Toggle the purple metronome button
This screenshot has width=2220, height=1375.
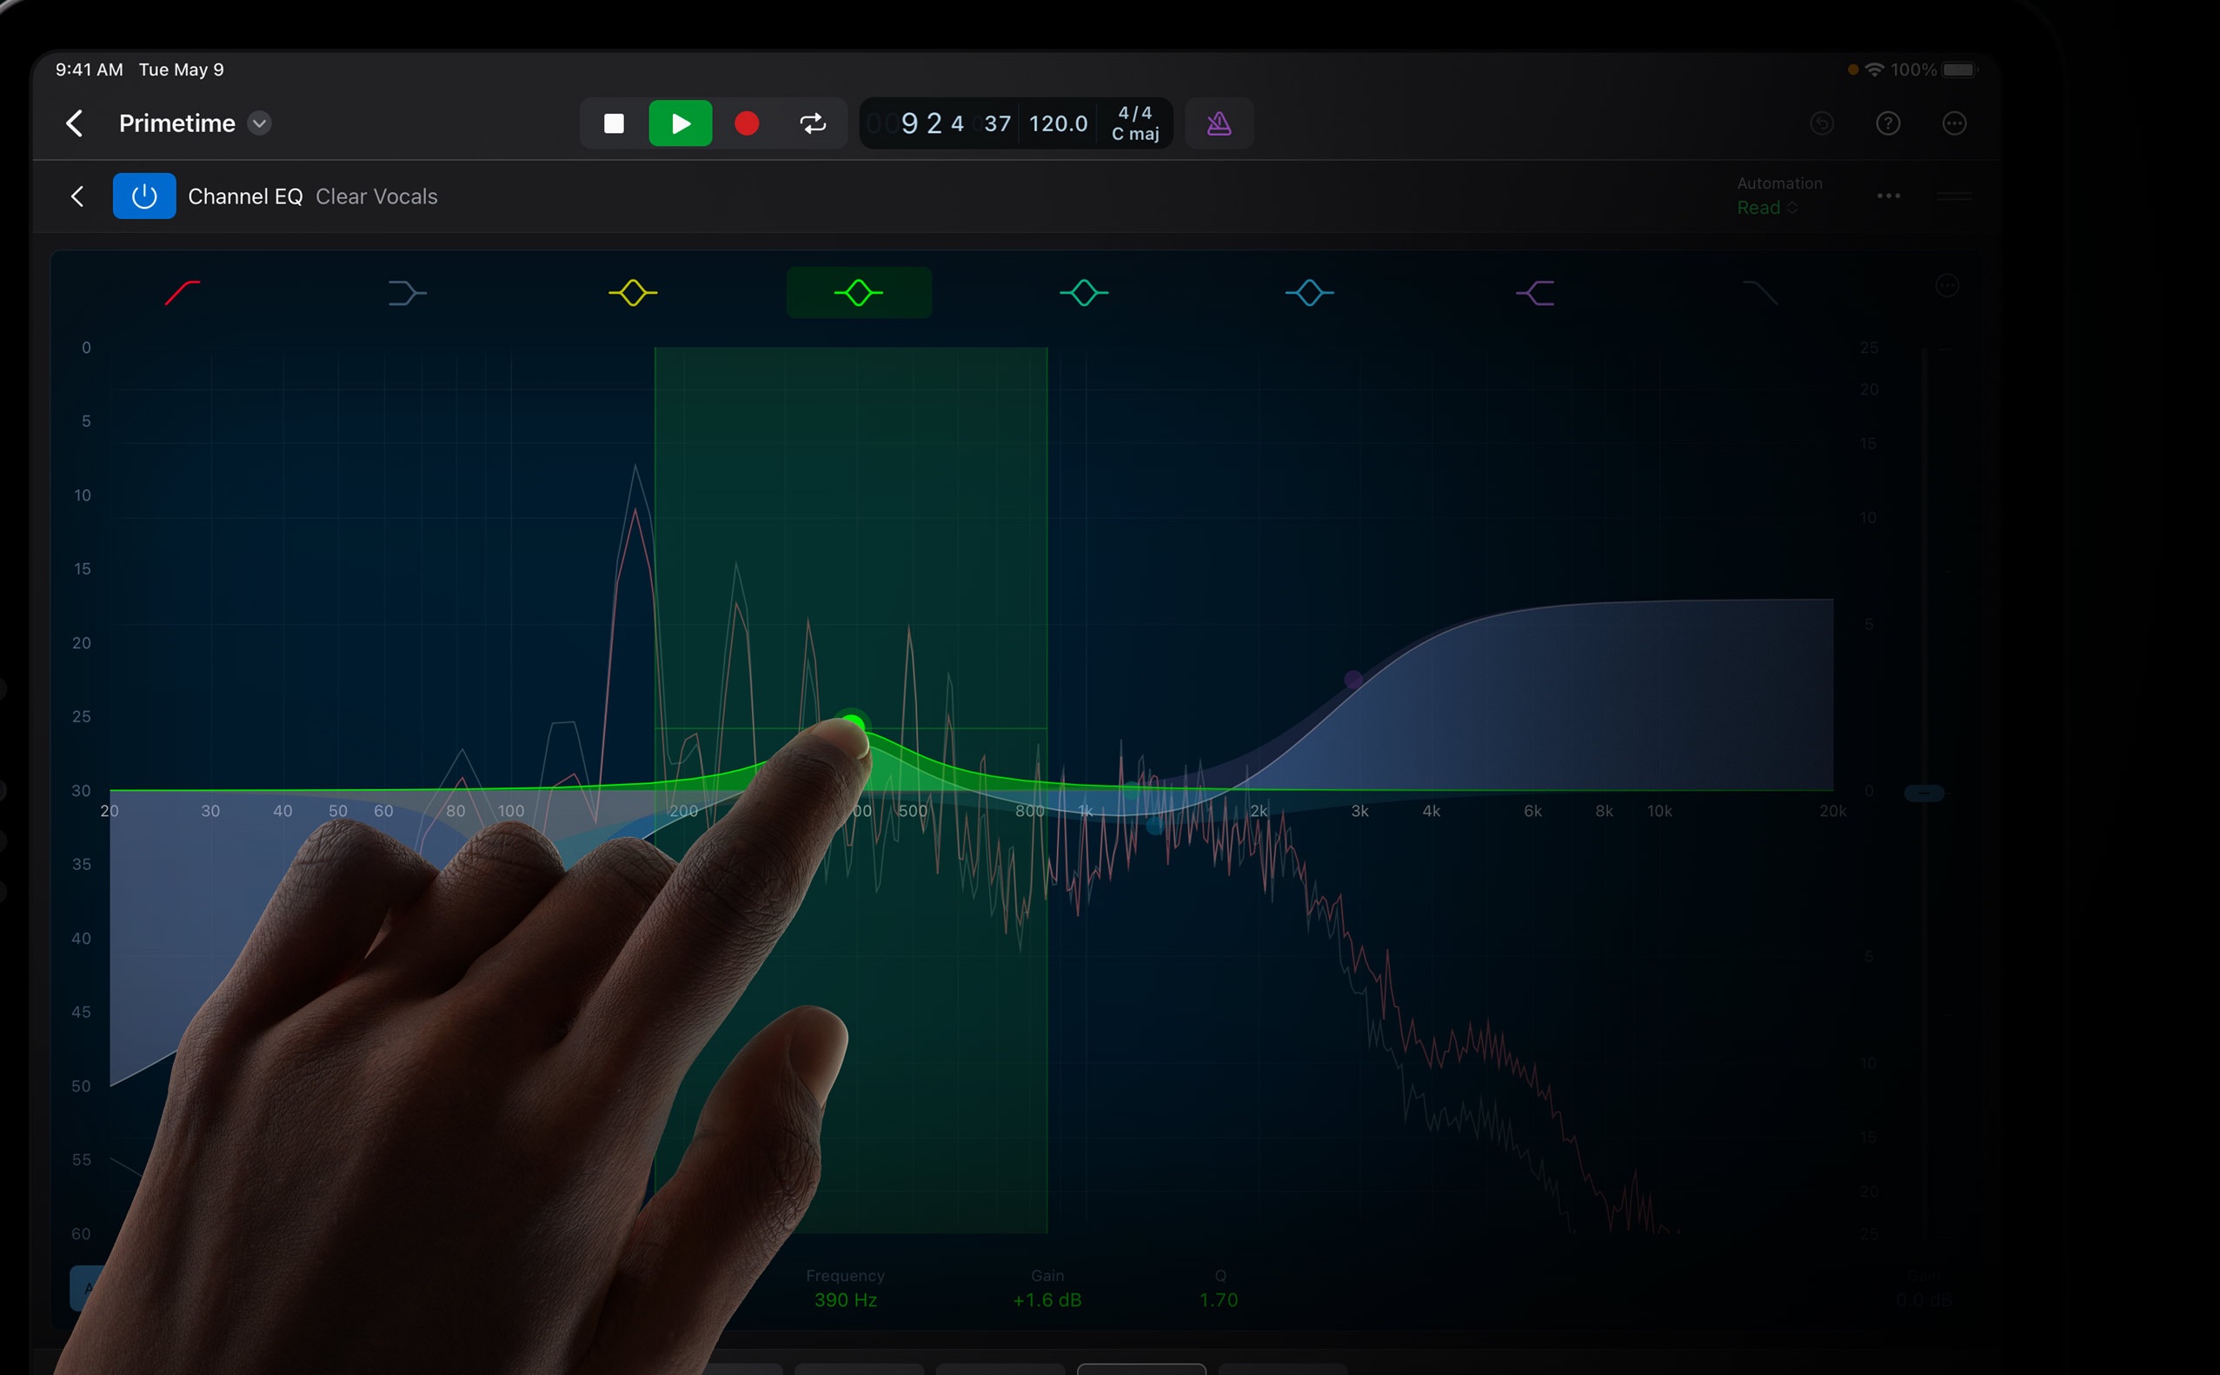[1219, 123]
